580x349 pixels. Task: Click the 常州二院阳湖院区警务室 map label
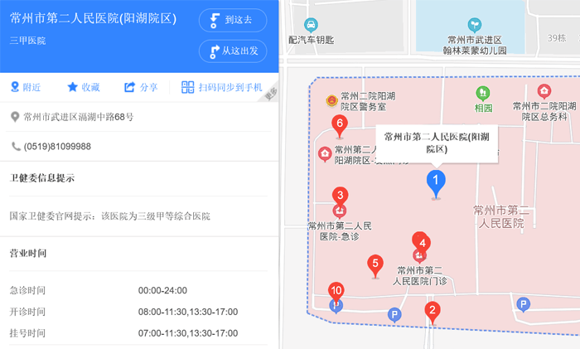(368, 101)
